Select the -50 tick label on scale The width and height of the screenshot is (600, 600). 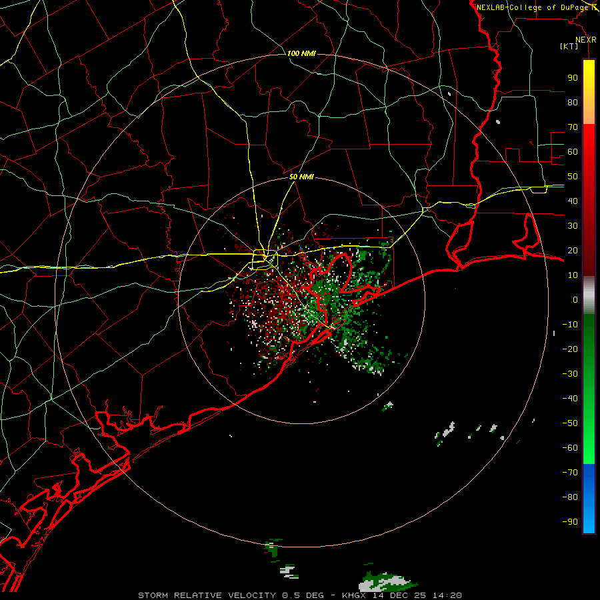click(x=570, y=423)
